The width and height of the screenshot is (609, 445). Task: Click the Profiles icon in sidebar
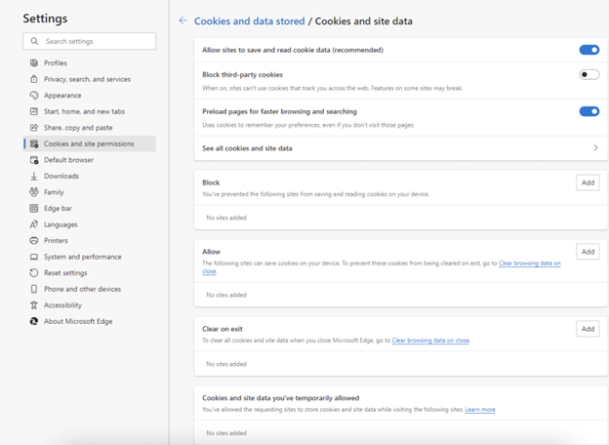click(34, 62)
